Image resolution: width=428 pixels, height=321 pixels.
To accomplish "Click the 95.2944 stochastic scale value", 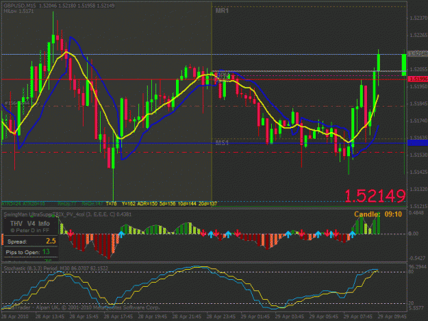I will 418,266.
